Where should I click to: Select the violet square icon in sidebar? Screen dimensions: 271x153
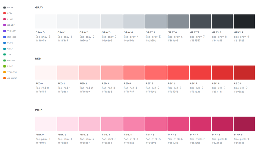pyautogui.click(x=4, y=31)
